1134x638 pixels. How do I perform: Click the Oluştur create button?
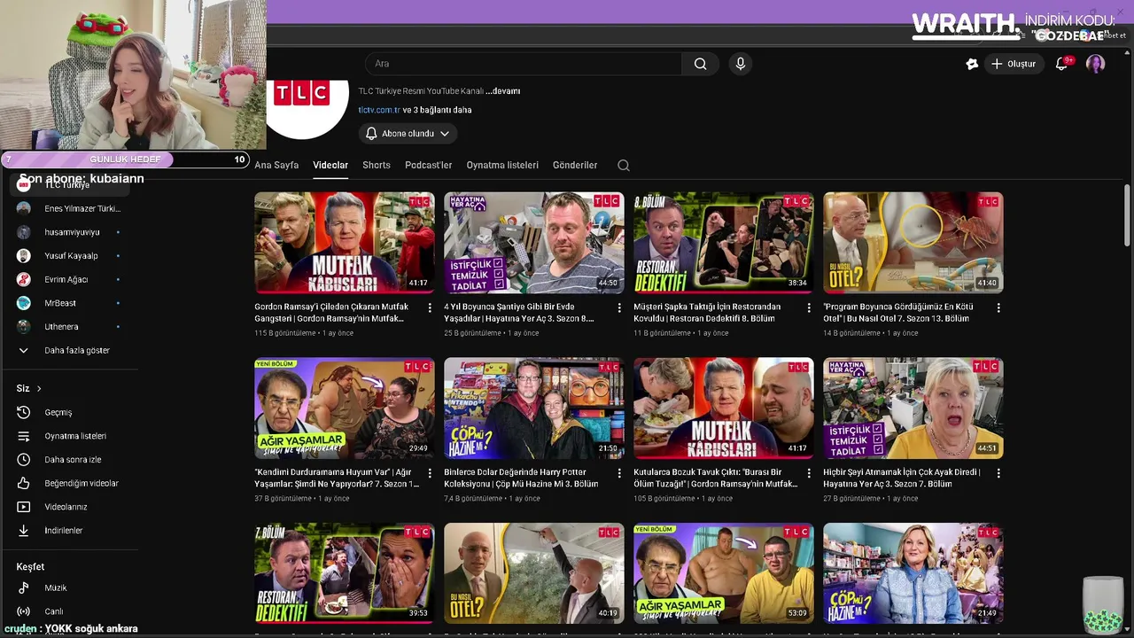click(x=1014, y=64)
